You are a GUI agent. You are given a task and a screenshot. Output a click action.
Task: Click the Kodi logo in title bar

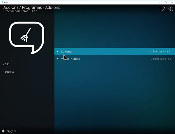click(2, 2)
